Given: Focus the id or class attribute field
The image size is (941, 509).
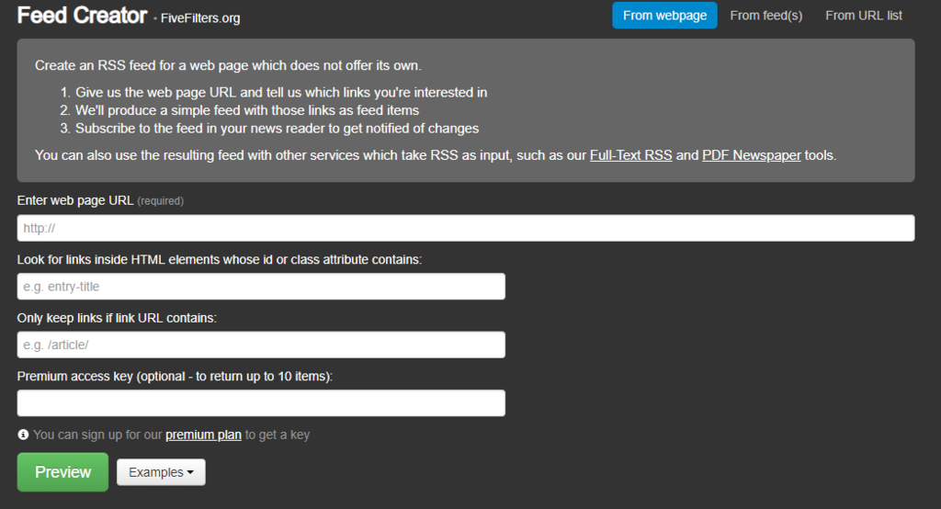Looking at the screenshot, I should pos(261,287).
